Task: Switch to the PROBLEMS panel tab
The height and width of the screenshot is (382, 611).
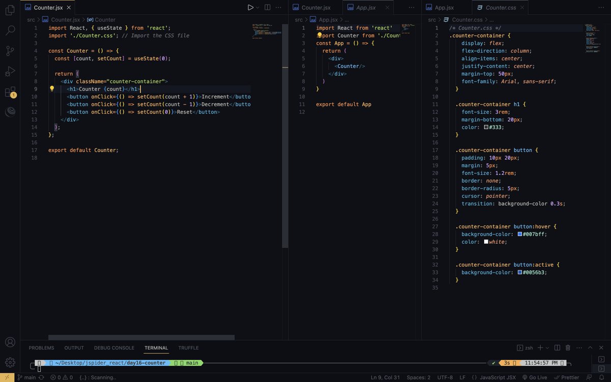Action: point(41,347)
